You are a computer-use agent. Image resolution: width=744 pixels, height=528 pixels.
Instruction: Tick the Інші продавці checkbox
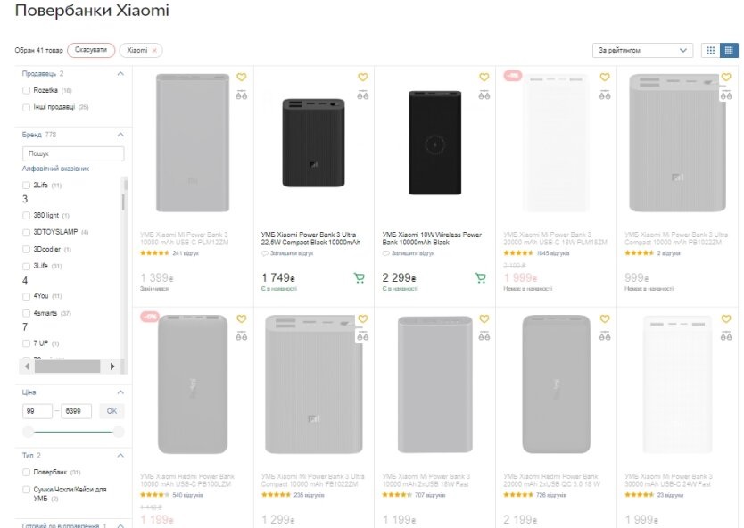coord(26,107)
